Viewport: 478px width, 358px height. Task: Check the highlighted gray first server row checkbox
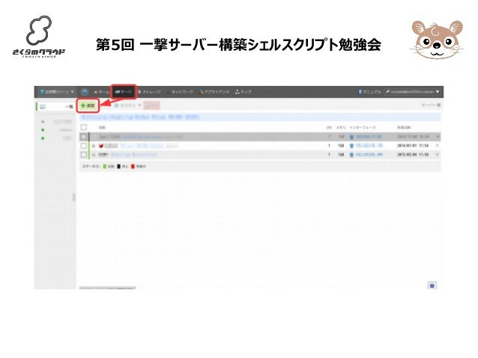tap(84, 137)
